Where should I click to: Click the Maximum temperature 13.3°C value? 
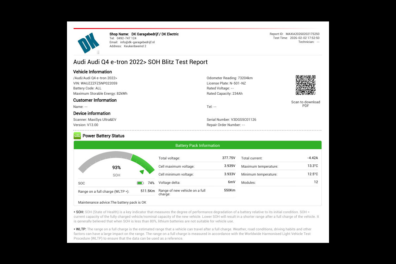[313, 166]
